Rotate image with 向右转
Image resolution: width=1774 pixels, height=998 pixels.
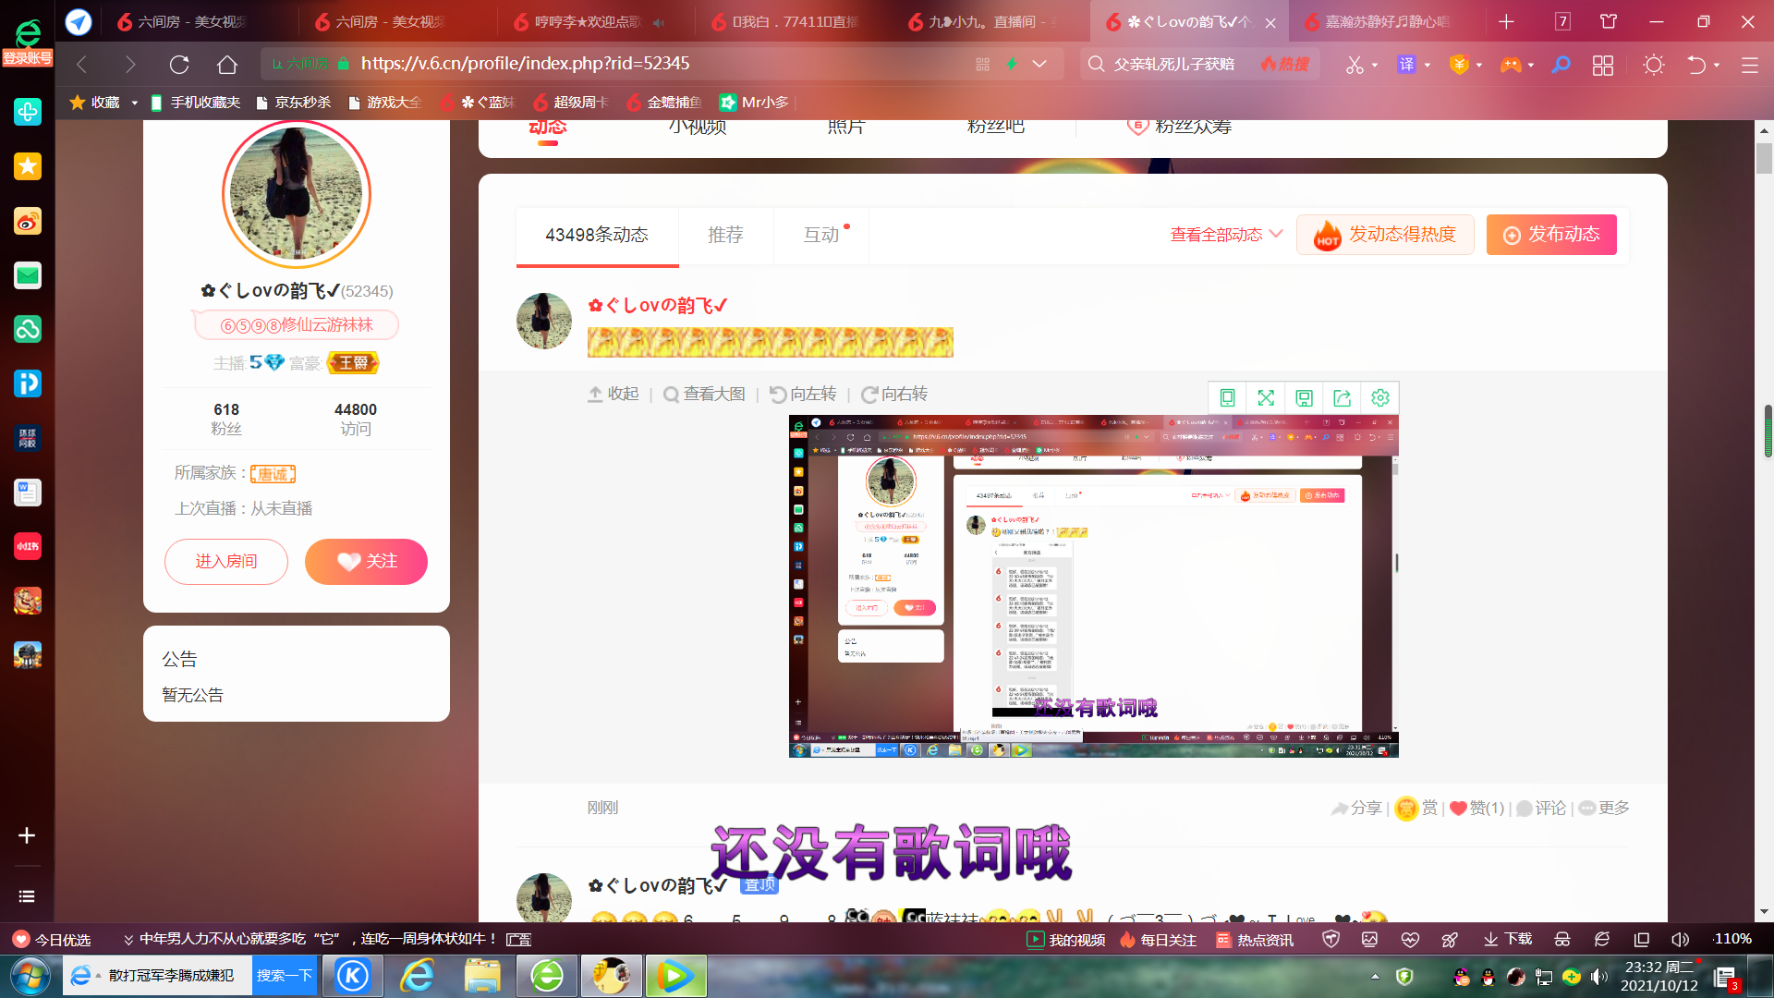point(894,395)
